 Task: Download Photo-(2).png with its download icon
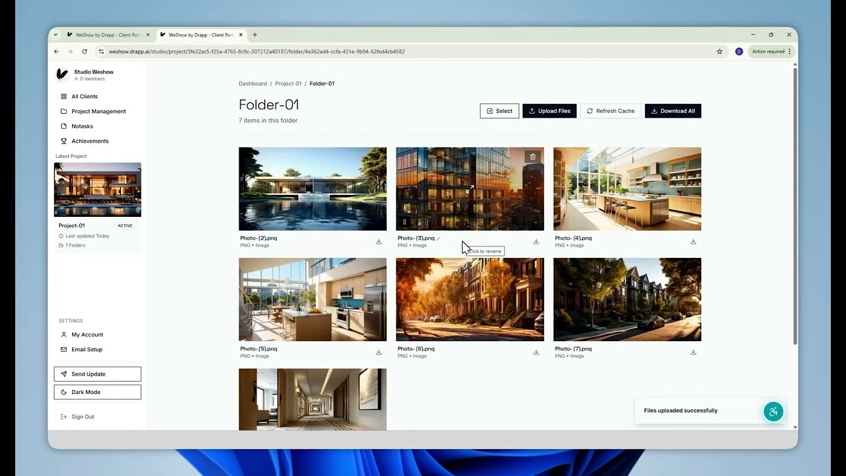(x=379, y=241)
